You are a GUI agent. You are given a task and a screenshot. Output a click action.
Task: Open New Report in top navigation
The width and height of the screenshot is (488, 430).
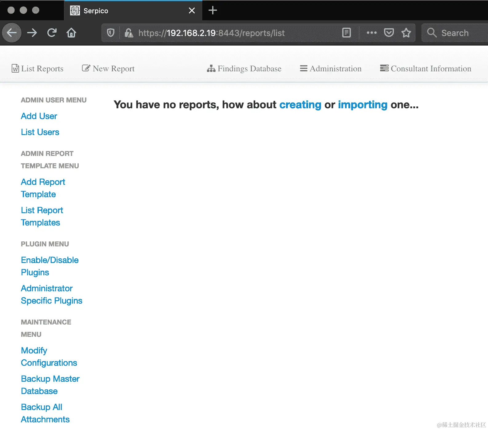click(x=108, y=69)
